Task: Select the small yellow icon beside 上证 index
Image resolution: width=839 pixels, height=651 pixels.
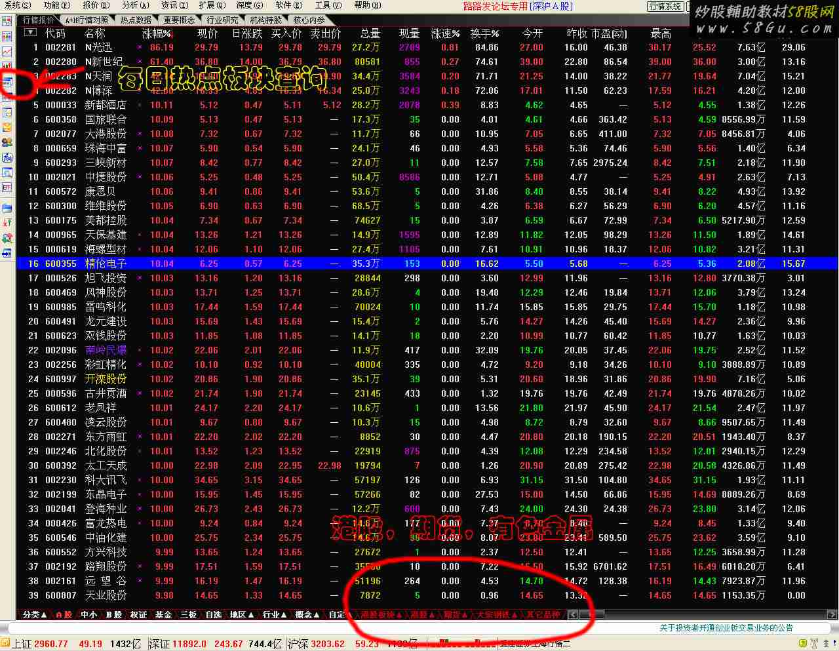Action: [5, 644]
